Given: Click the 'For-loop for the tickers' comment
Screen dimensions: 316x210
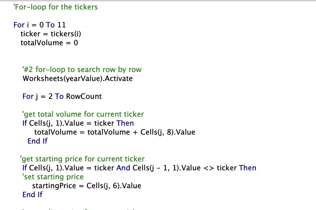Looking at the screenshot, I should click(55, 7).
